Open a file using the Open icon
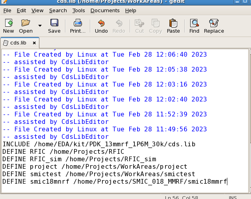 [26, 26]
